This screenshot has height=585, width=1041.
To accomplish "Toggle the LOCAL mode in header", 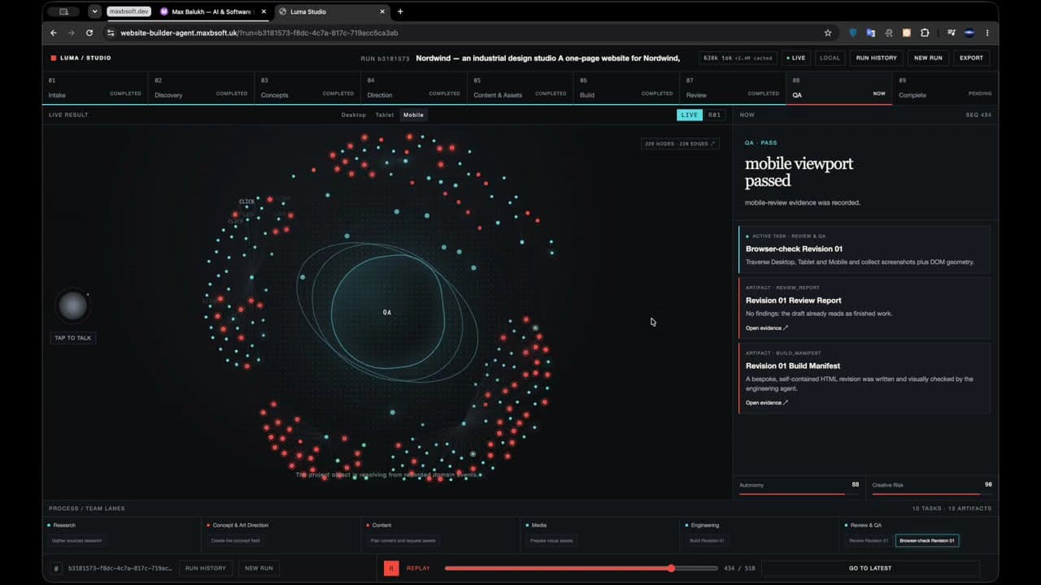I will click(x=830, y=58).
